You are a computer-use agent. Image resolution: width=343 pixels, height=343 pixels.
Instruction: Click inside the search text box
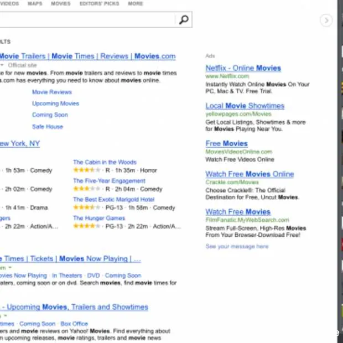(83, 20)
